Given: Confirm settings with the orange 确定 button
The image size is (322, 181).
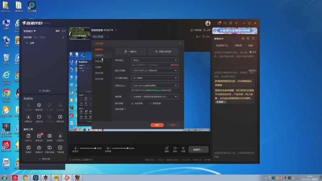Looking at the screenshot, I should [157, 125].
